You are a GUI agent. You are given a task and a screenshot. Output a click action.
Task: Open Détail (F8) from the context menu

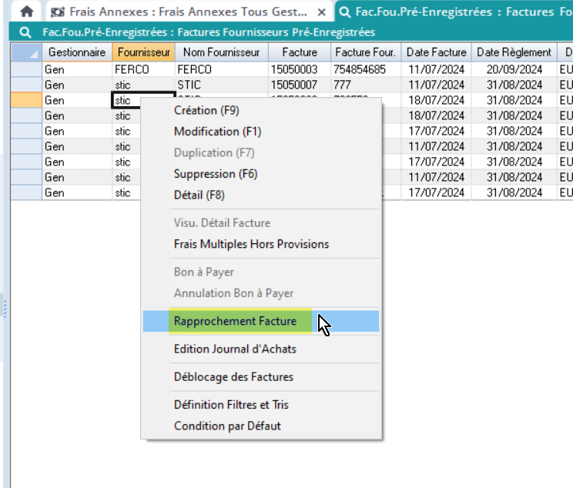pos(199,196)
